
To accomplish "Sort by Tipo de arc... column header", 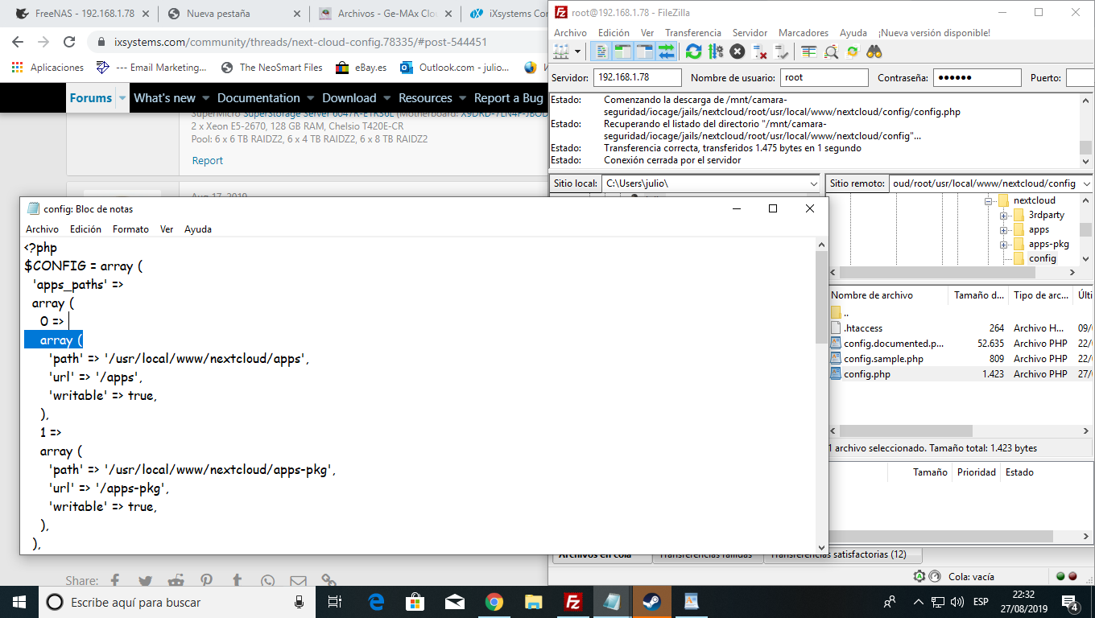I will tap(1041, 295).
